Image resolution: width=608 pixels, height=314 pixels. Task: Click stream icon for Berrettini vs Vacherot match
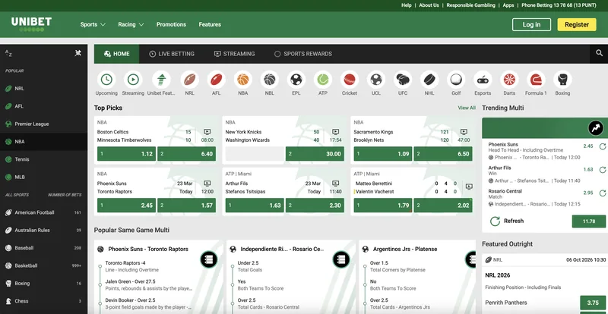pyautogui.click(x=469, y=187)
